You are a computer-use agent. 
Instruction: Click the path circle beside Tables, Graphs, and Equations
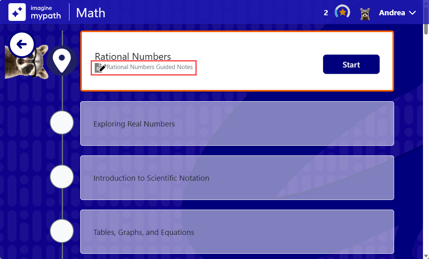pos(62,231)
